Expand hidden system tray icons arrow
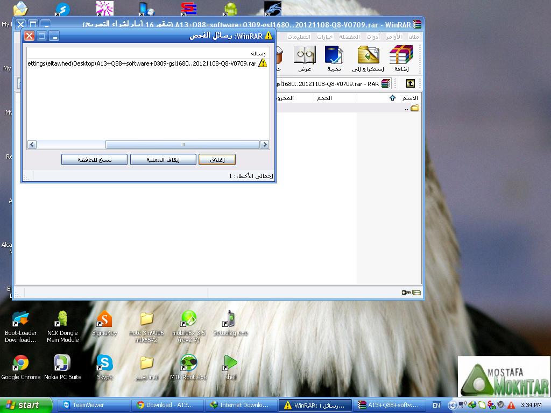 (453, 405)
